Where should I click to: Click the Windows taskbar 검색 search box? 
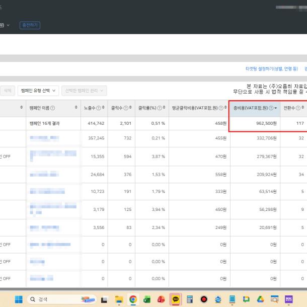(x=50, y=299)
